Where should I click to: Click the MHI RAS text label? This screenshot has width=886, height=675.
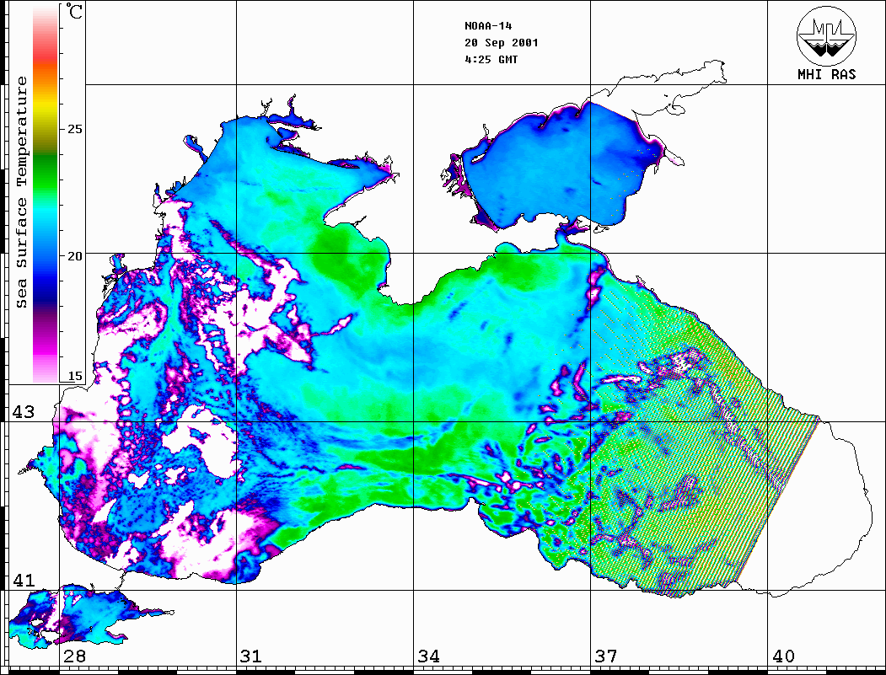click(827, 75)
